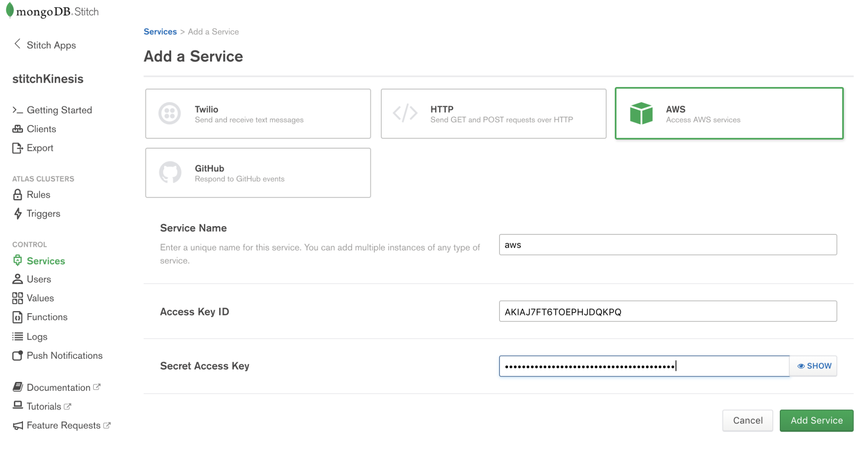Click the Getting Started terminal icon
Image resolution: width=866 pixels, height=451 pixels.
click(x=17, y=110)
